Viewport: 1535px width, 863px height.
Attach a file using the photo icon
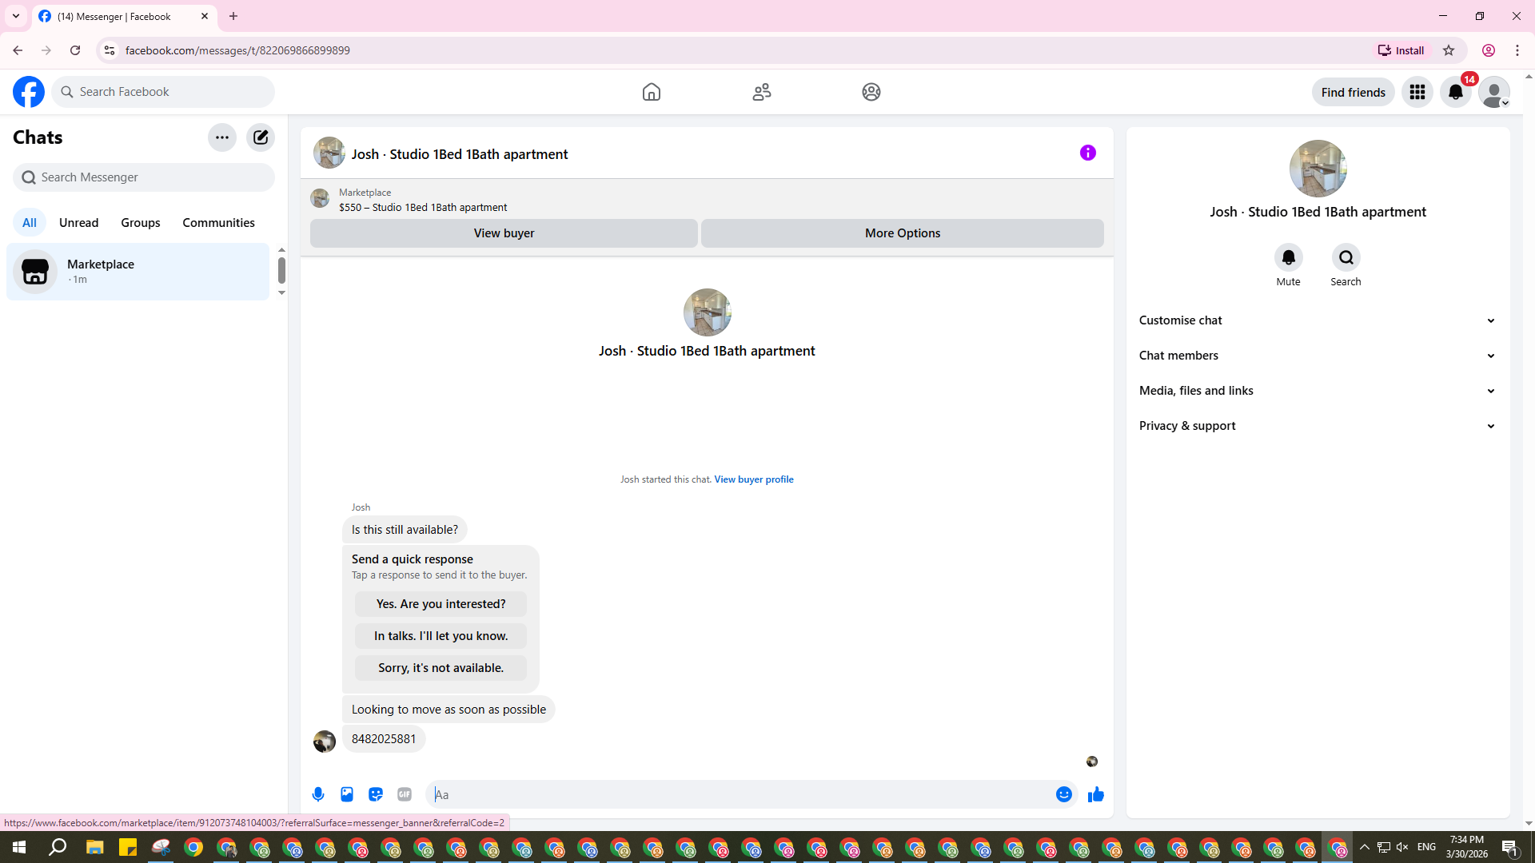pos(347,794)
